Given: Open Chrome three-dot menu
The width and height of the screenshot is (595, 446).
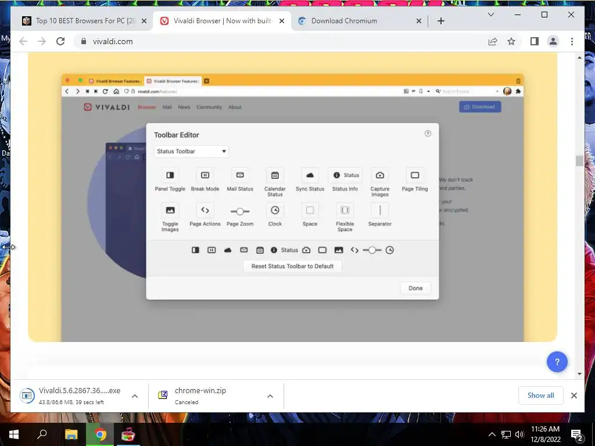Looking at the screenshot, I should [x=572, y=41].
